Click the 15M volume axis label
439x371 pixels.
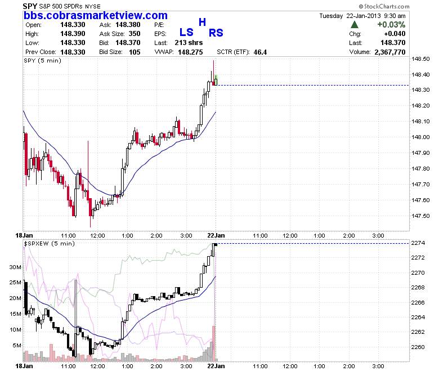(x=15, y=314)
